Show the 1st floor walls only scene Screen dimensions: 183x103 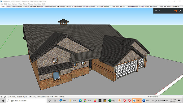132,6
